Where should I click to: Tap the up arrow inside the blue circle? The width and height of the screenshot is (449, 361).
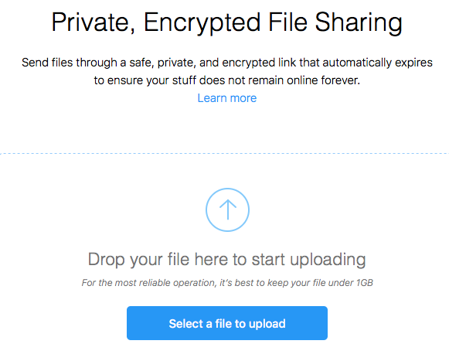click(x=228, y=209)
